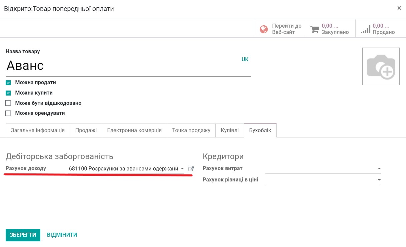The width and height of the screenshot is (406, 247).
Task: Enable Може бути відшкодовано
Action: (x=8, y=103)
